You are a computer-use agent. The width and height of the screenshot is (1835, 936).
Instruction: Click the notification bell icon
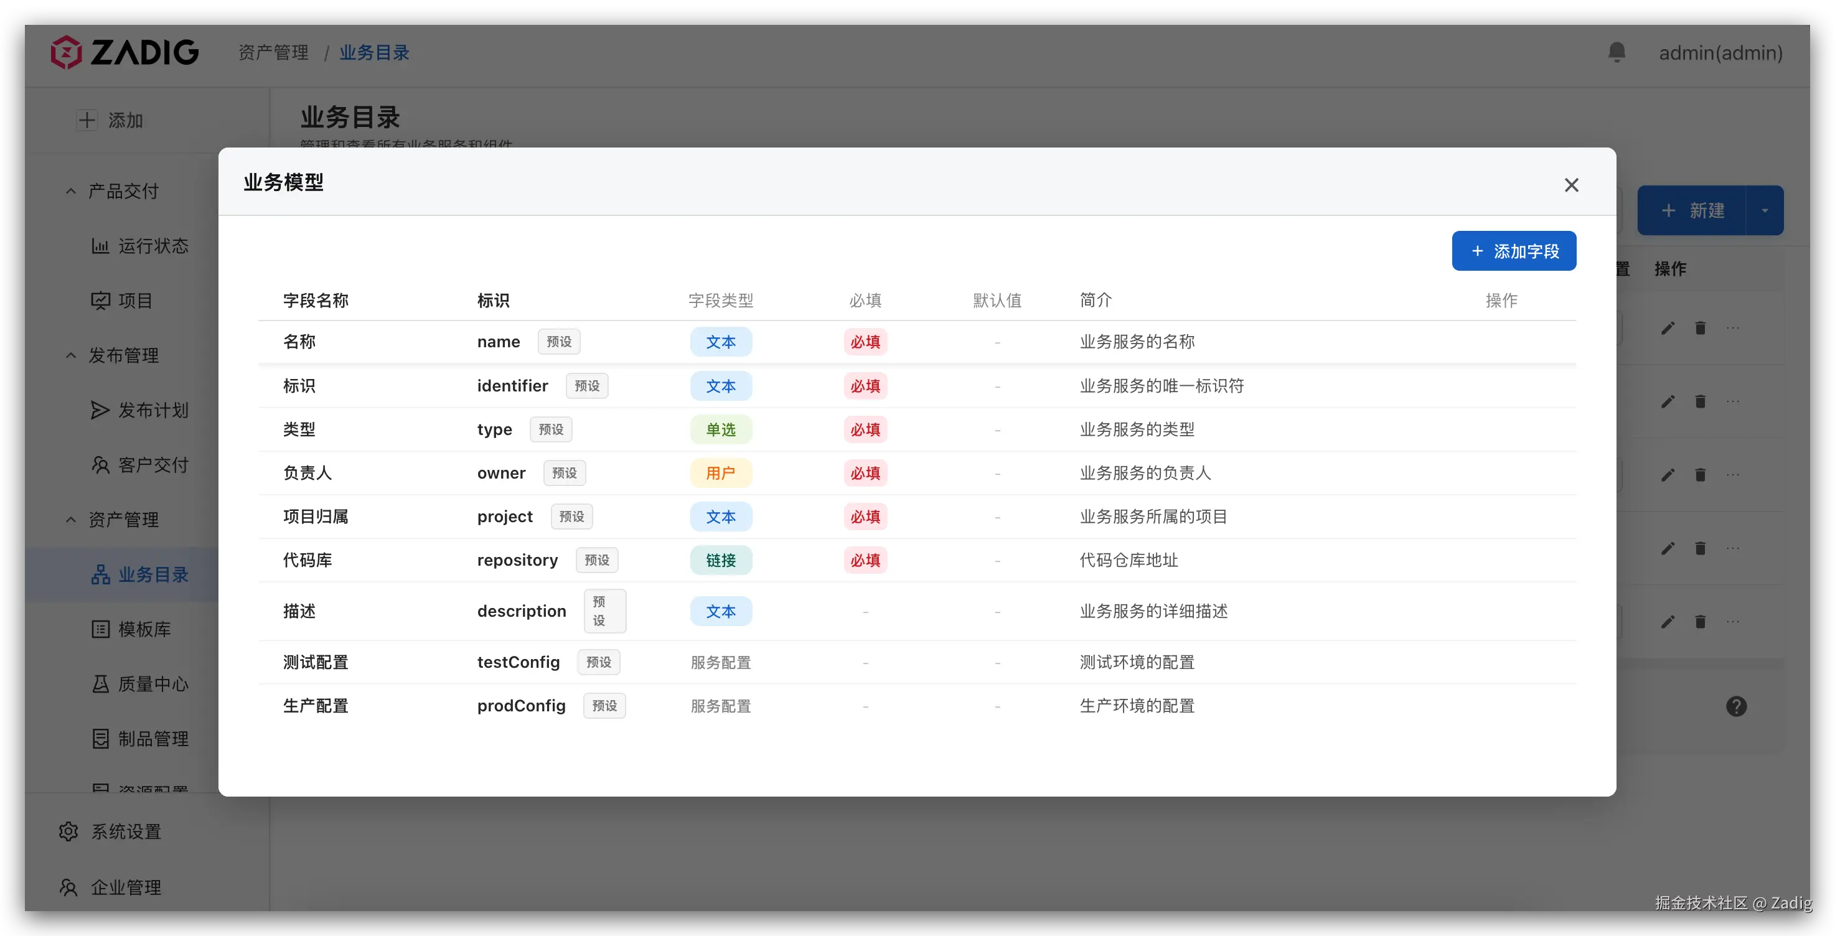(1617, 52)
